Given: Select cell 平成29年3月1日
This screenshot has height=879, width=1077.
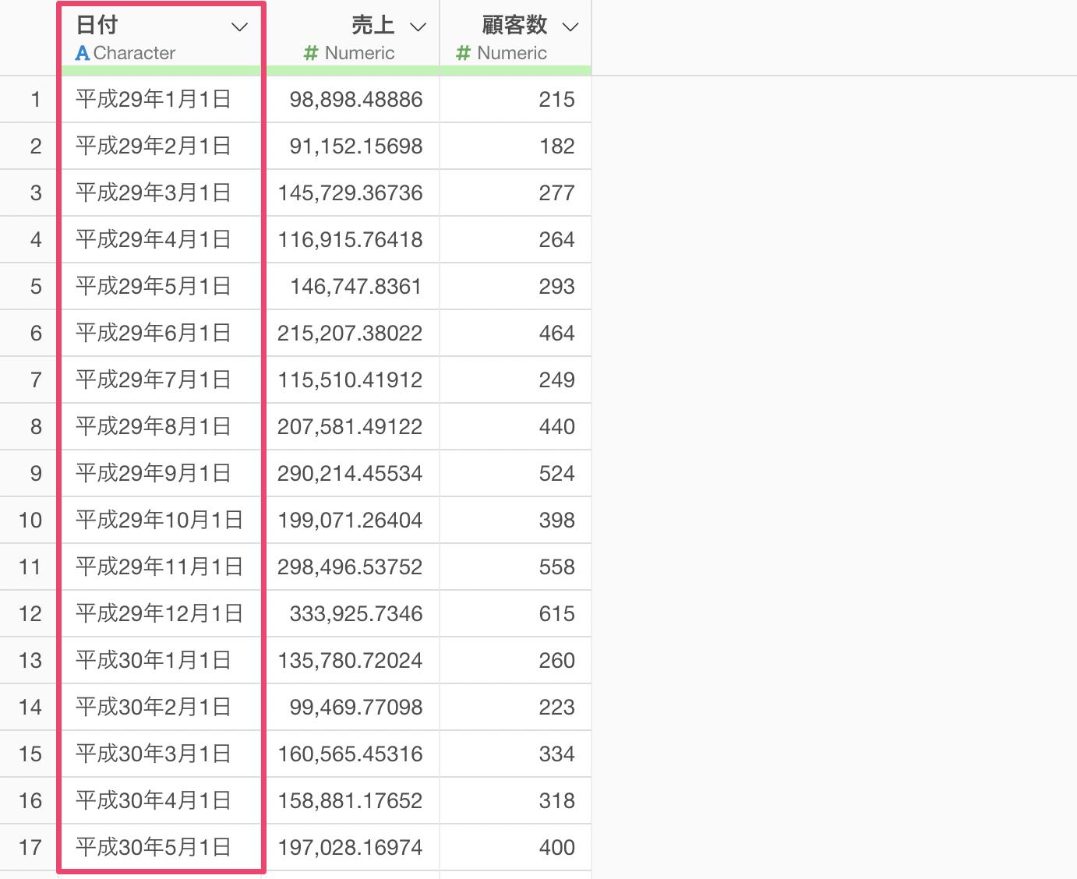Looking at the screenshot, I should click(154, 192).
